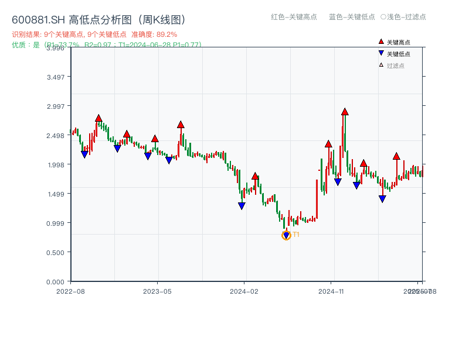469x351 pixels.
Task: Click the red 关键高点 legend triangle
Action: point(381,42)
